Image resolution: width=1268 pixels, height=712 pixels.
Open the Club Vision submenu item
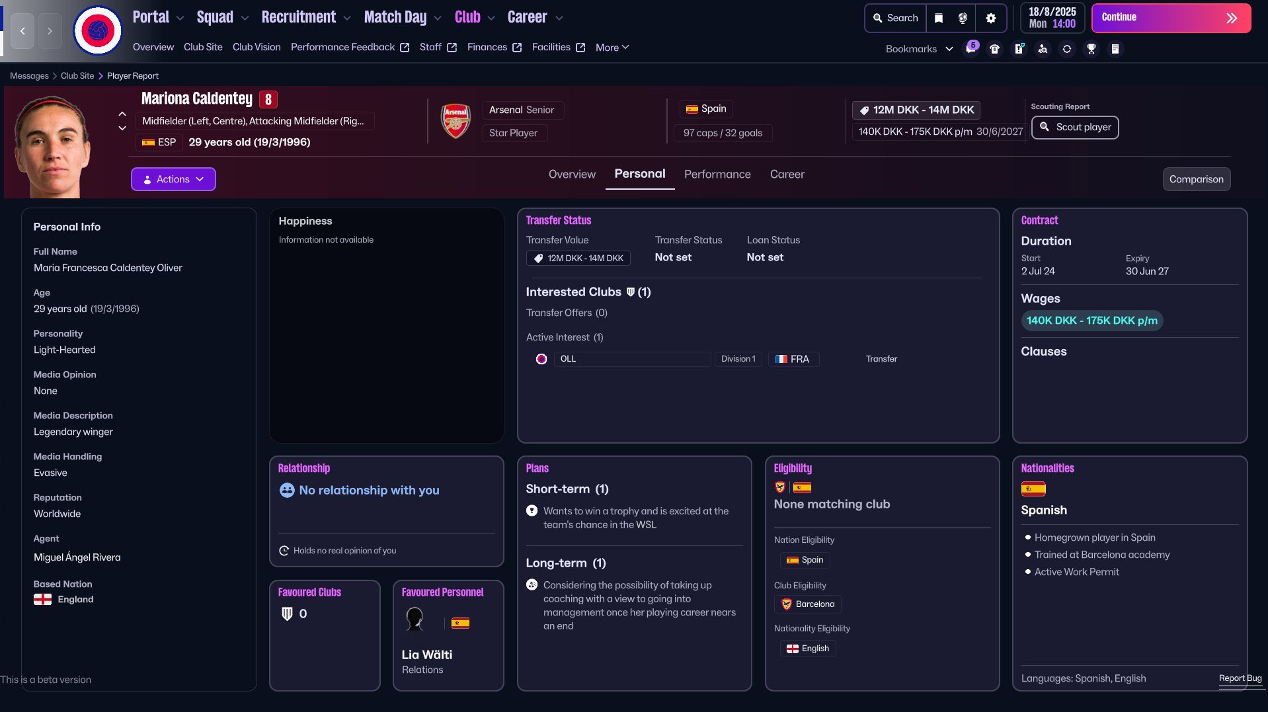[257, 48]
